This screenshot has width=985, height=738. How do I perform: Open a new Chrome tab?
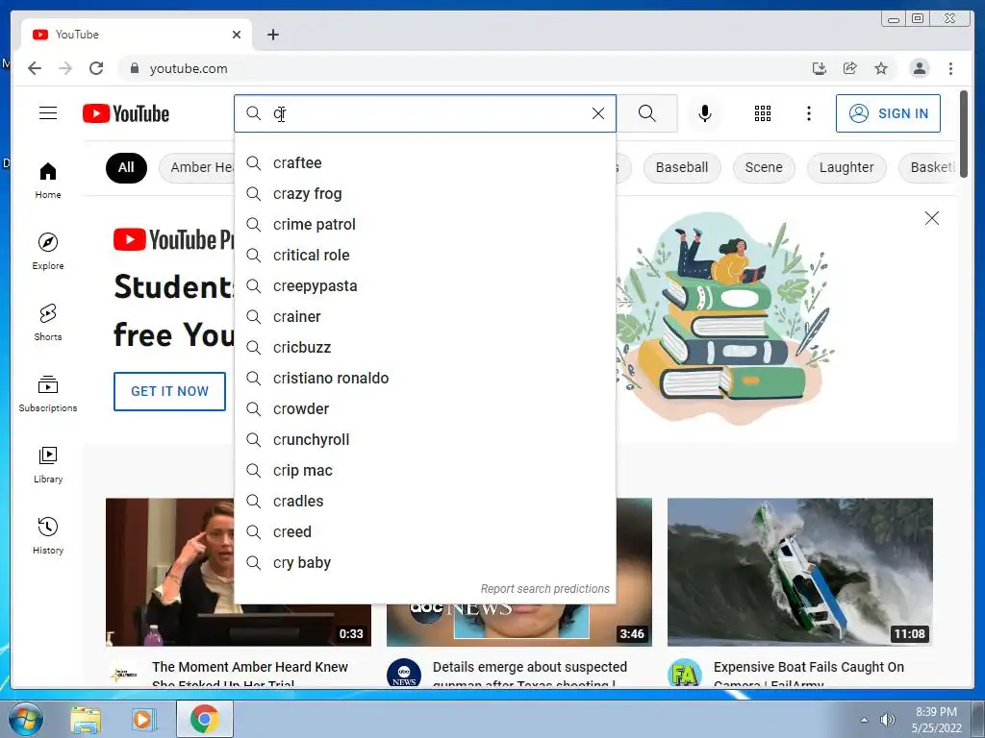[272, 35]
